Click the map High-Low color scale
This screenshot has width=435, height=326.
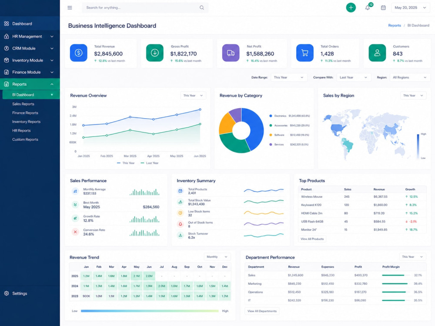click(418, 146)
